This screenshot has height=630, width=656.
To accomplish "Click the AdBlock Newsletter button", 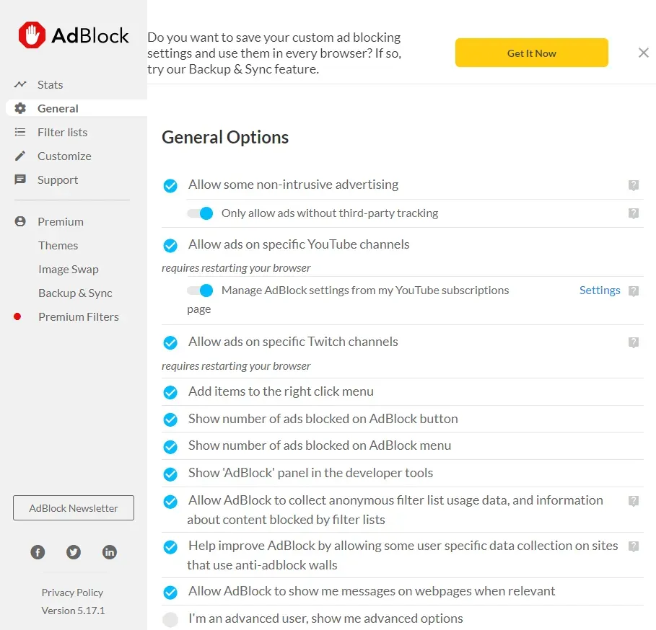I will coord(73,507).
